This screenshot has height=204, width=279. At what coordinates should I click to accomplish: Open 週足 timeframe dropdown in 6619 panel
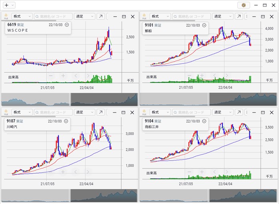click(x=85, y=16)
